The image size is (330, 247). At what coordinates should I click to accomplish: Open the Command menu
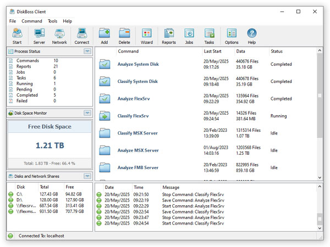[x=32, y=21]
